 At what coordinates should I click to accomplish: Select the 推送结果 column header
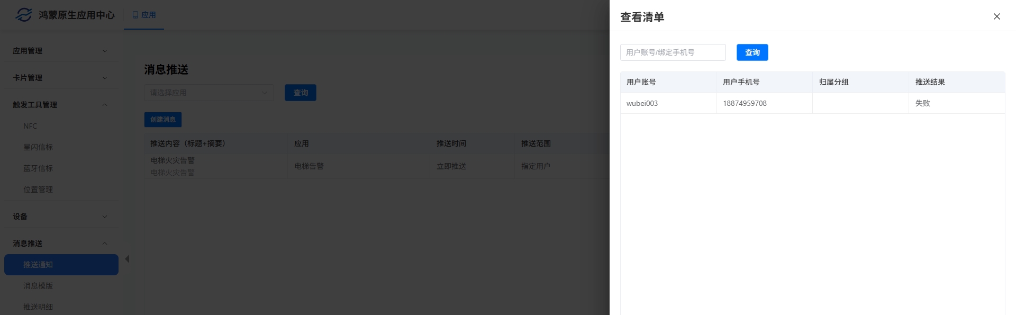click(957, 82)
